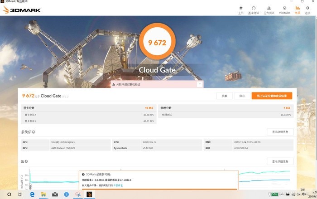The width and height of the screenshot is (317, 199).
Task: Click the battery icon in system tray
Action: coord(274,194)
